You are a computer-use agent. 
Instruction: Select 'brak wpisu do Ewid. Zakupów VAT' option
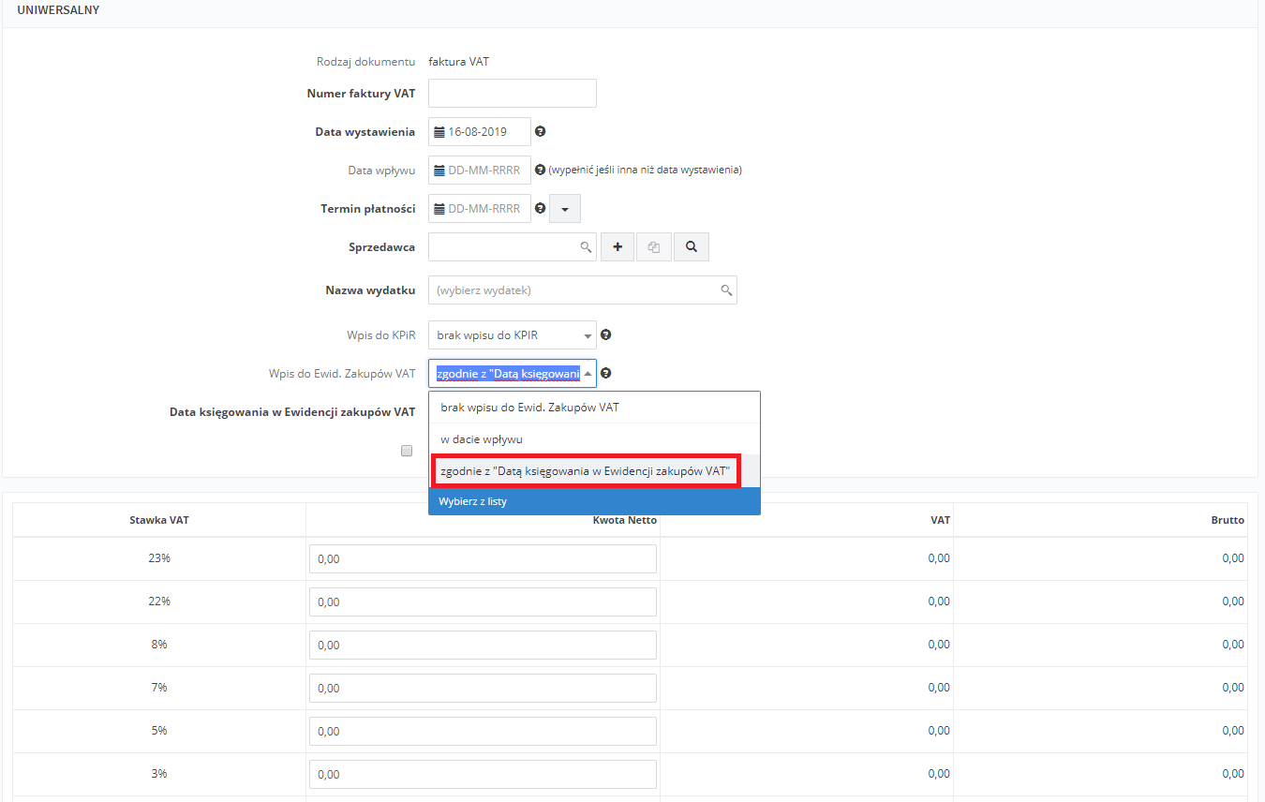click(594, 408)
